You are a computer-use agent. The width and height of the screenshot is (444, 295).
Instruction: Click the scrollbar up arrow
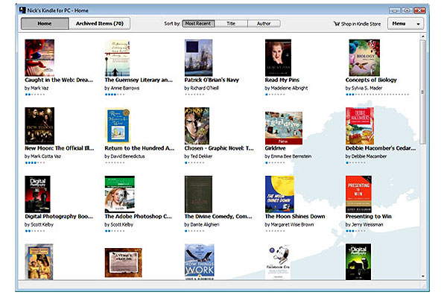pyautogui.click(x=423, y=37)
